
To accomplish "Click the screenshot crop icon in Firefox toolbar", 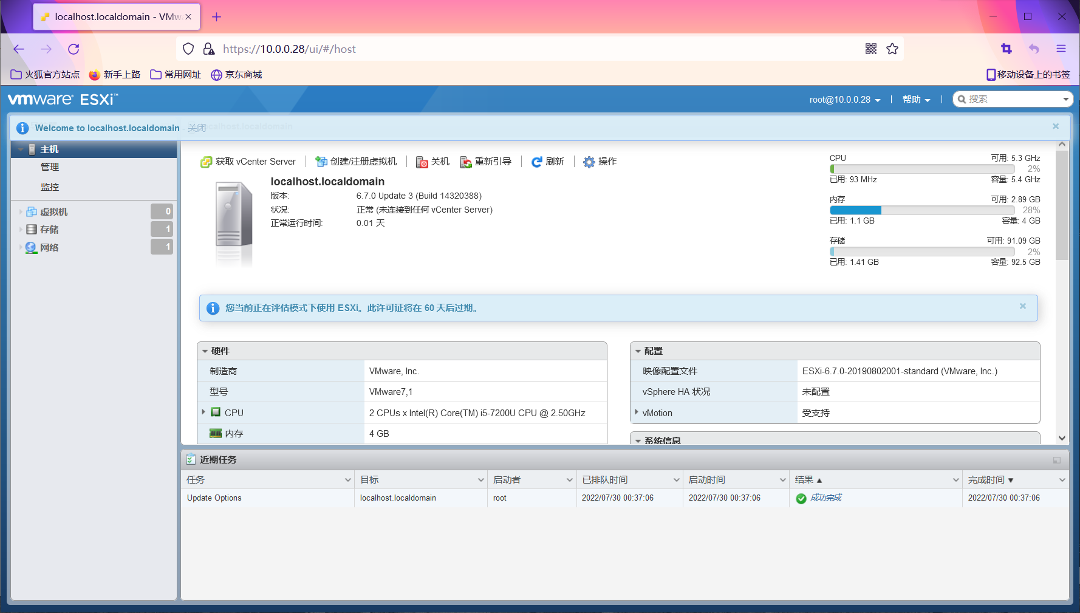I will click(x=1007, y=49).
